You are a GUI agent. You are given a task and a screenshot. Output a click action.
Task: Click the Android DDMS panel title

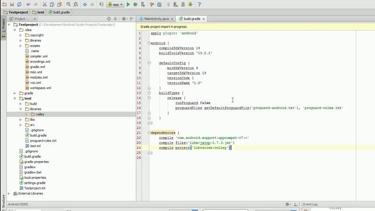[x=18, y=205]
